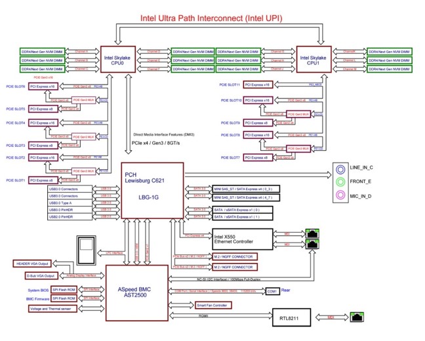Viewport: 425px width, 341px height.
Task: Click the PCI Express x8 box of PCIE SLOT3
Action: [x=43, y=146]
